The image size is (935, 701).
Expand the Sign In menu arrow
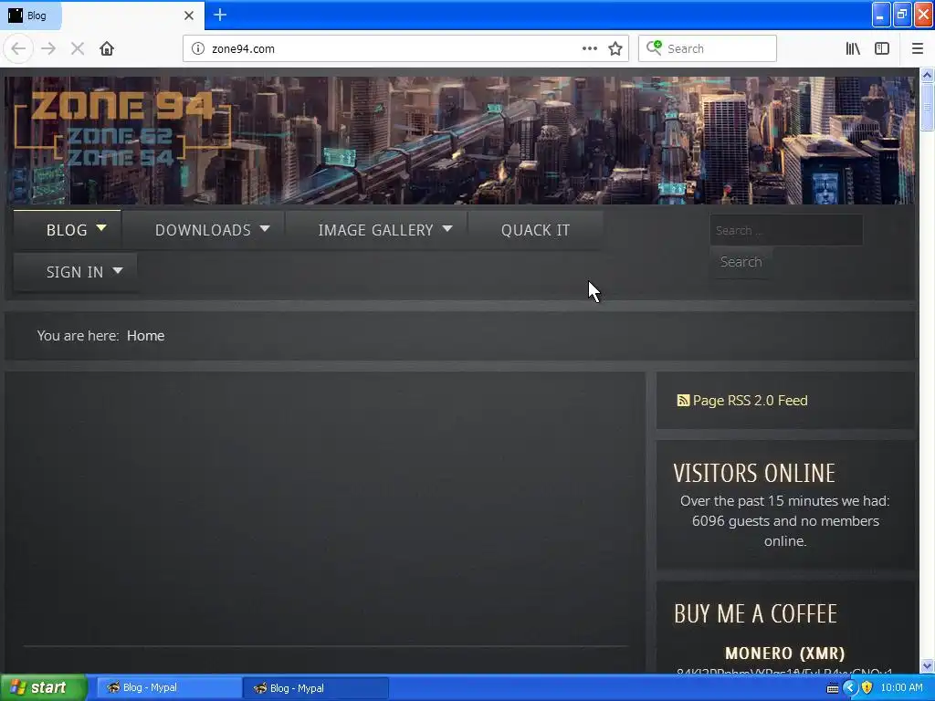[118, 270]
